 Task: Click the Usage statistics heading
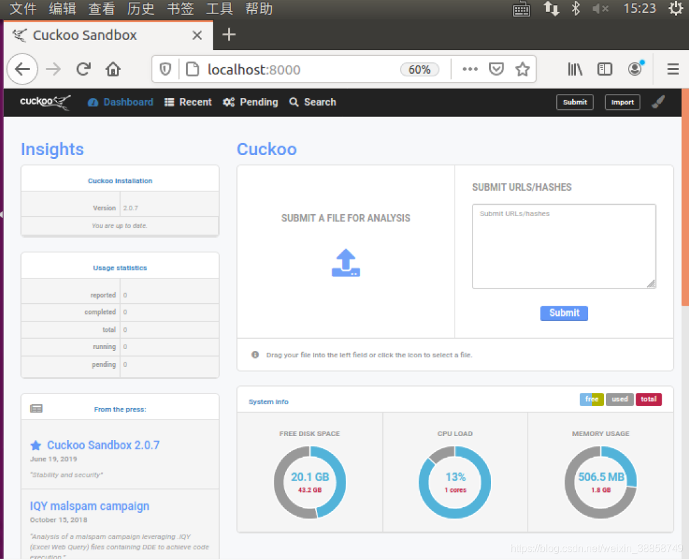point(120,268)
